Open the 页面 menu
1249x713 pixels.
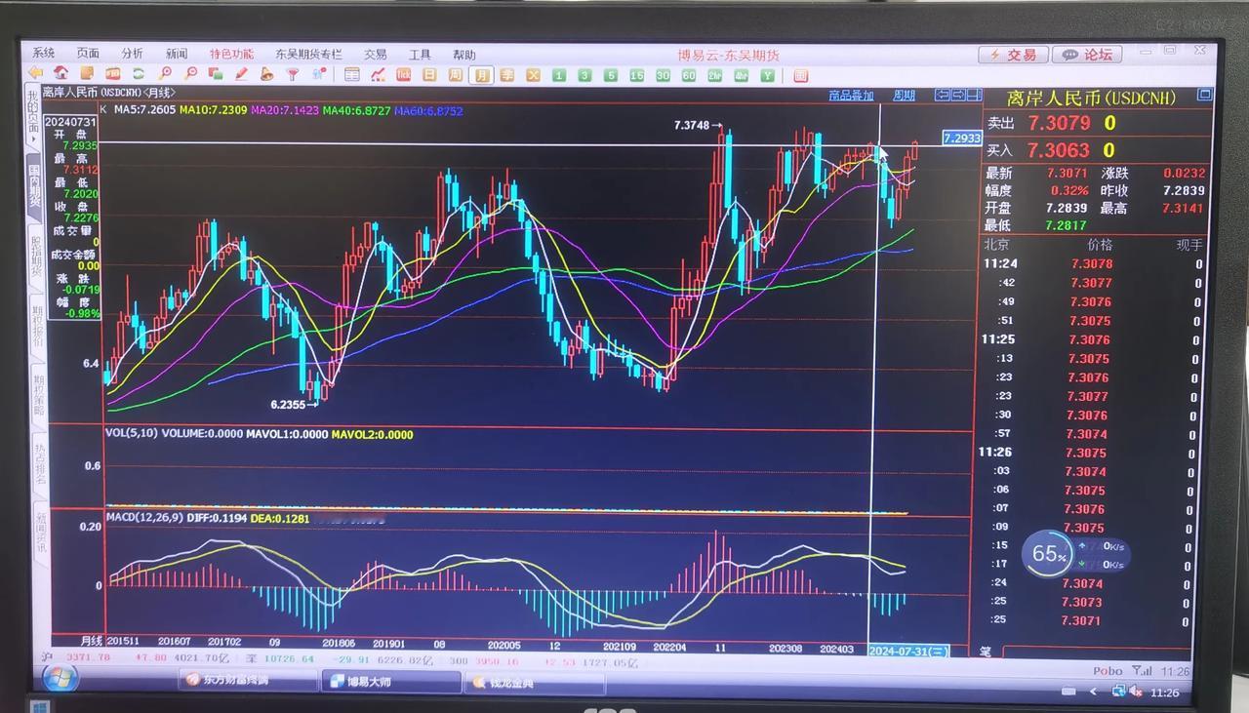tap(88, 54)
